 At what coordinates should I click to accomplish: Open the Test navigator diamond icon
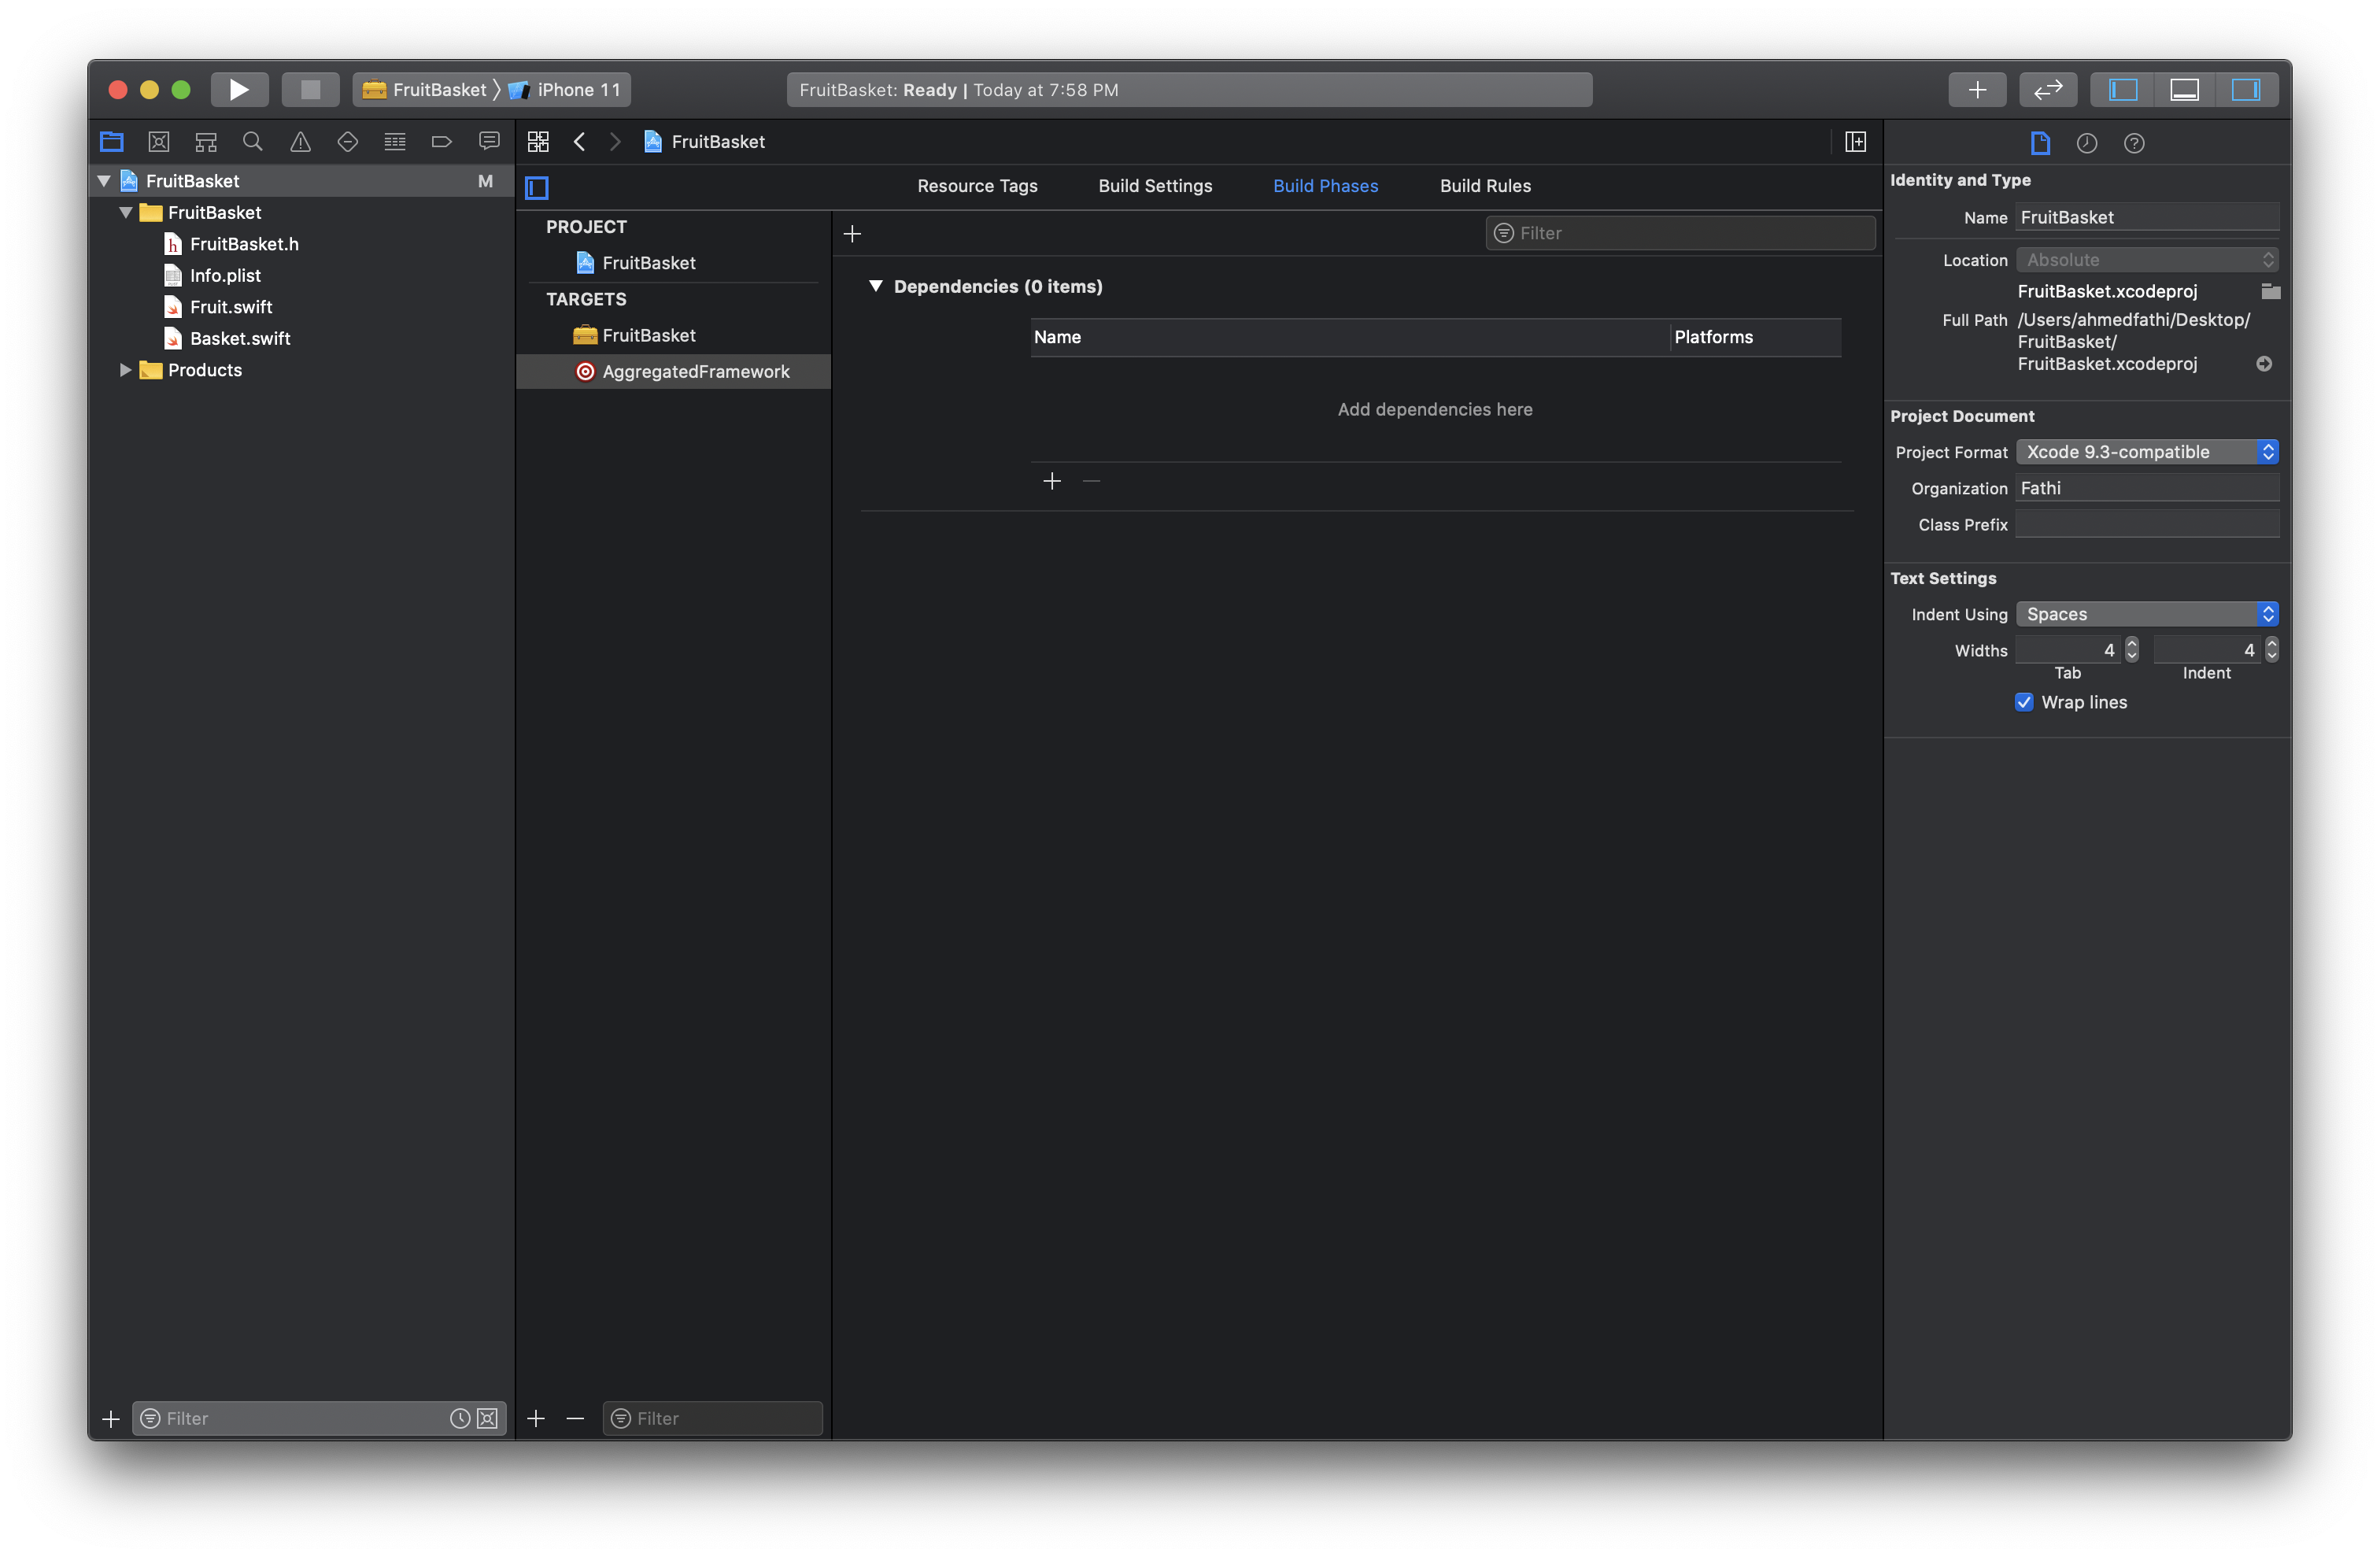point(347,142)
